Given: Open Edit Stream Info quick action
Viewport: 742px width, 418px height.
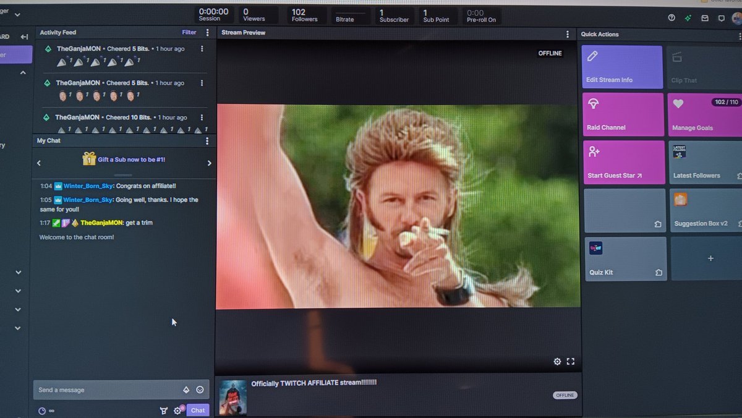Looking at the screenshot, I should 623,67.
